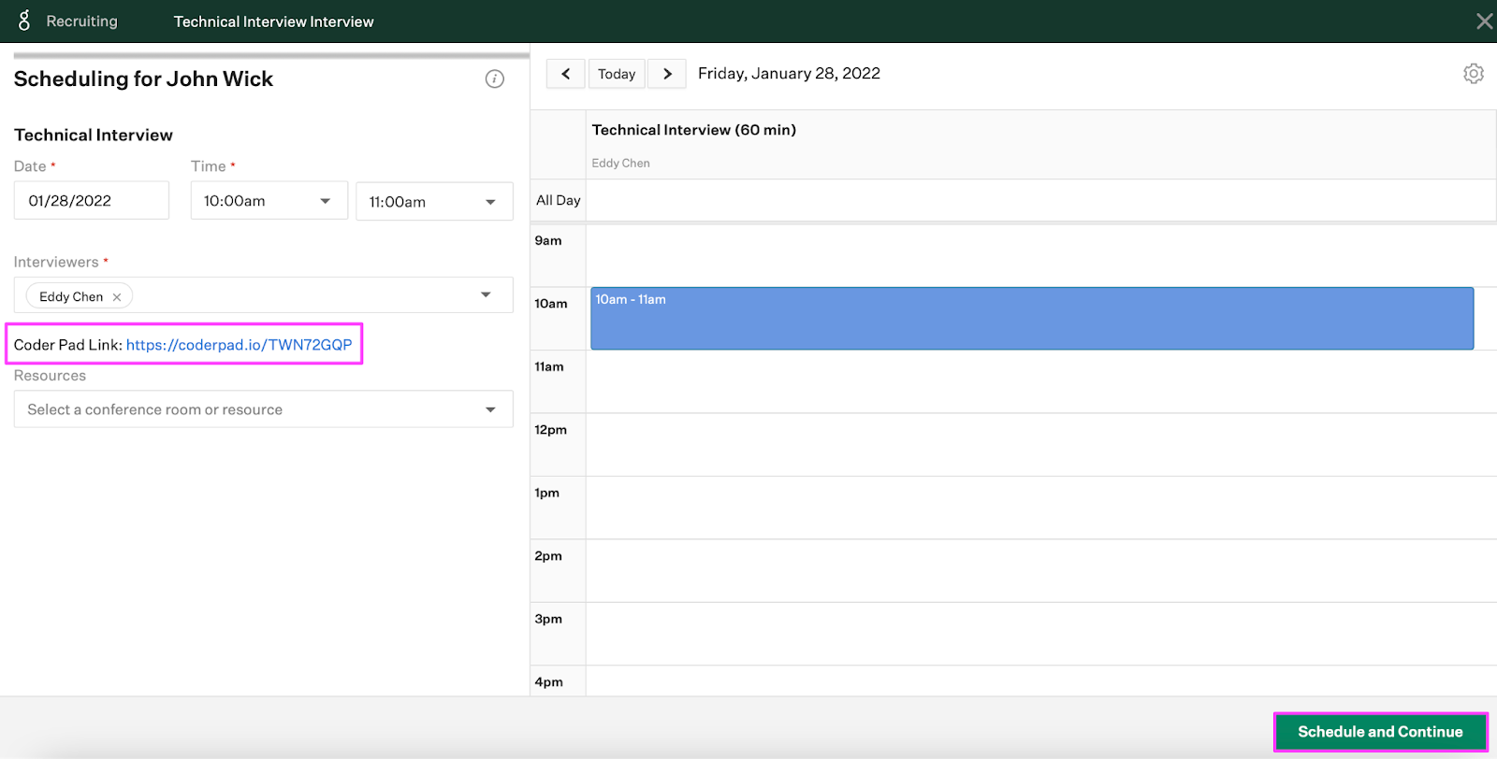Click the Resources label

click(50, 376)
